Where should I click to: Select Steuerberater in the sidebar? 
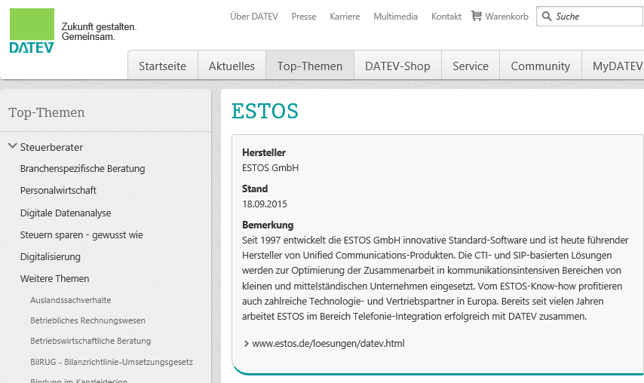pos(51,147)
